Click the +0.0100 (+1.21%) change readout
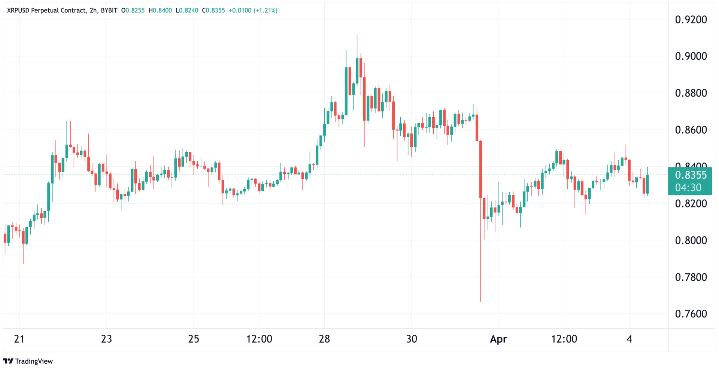Screen dimensions: 719x370 253,10
